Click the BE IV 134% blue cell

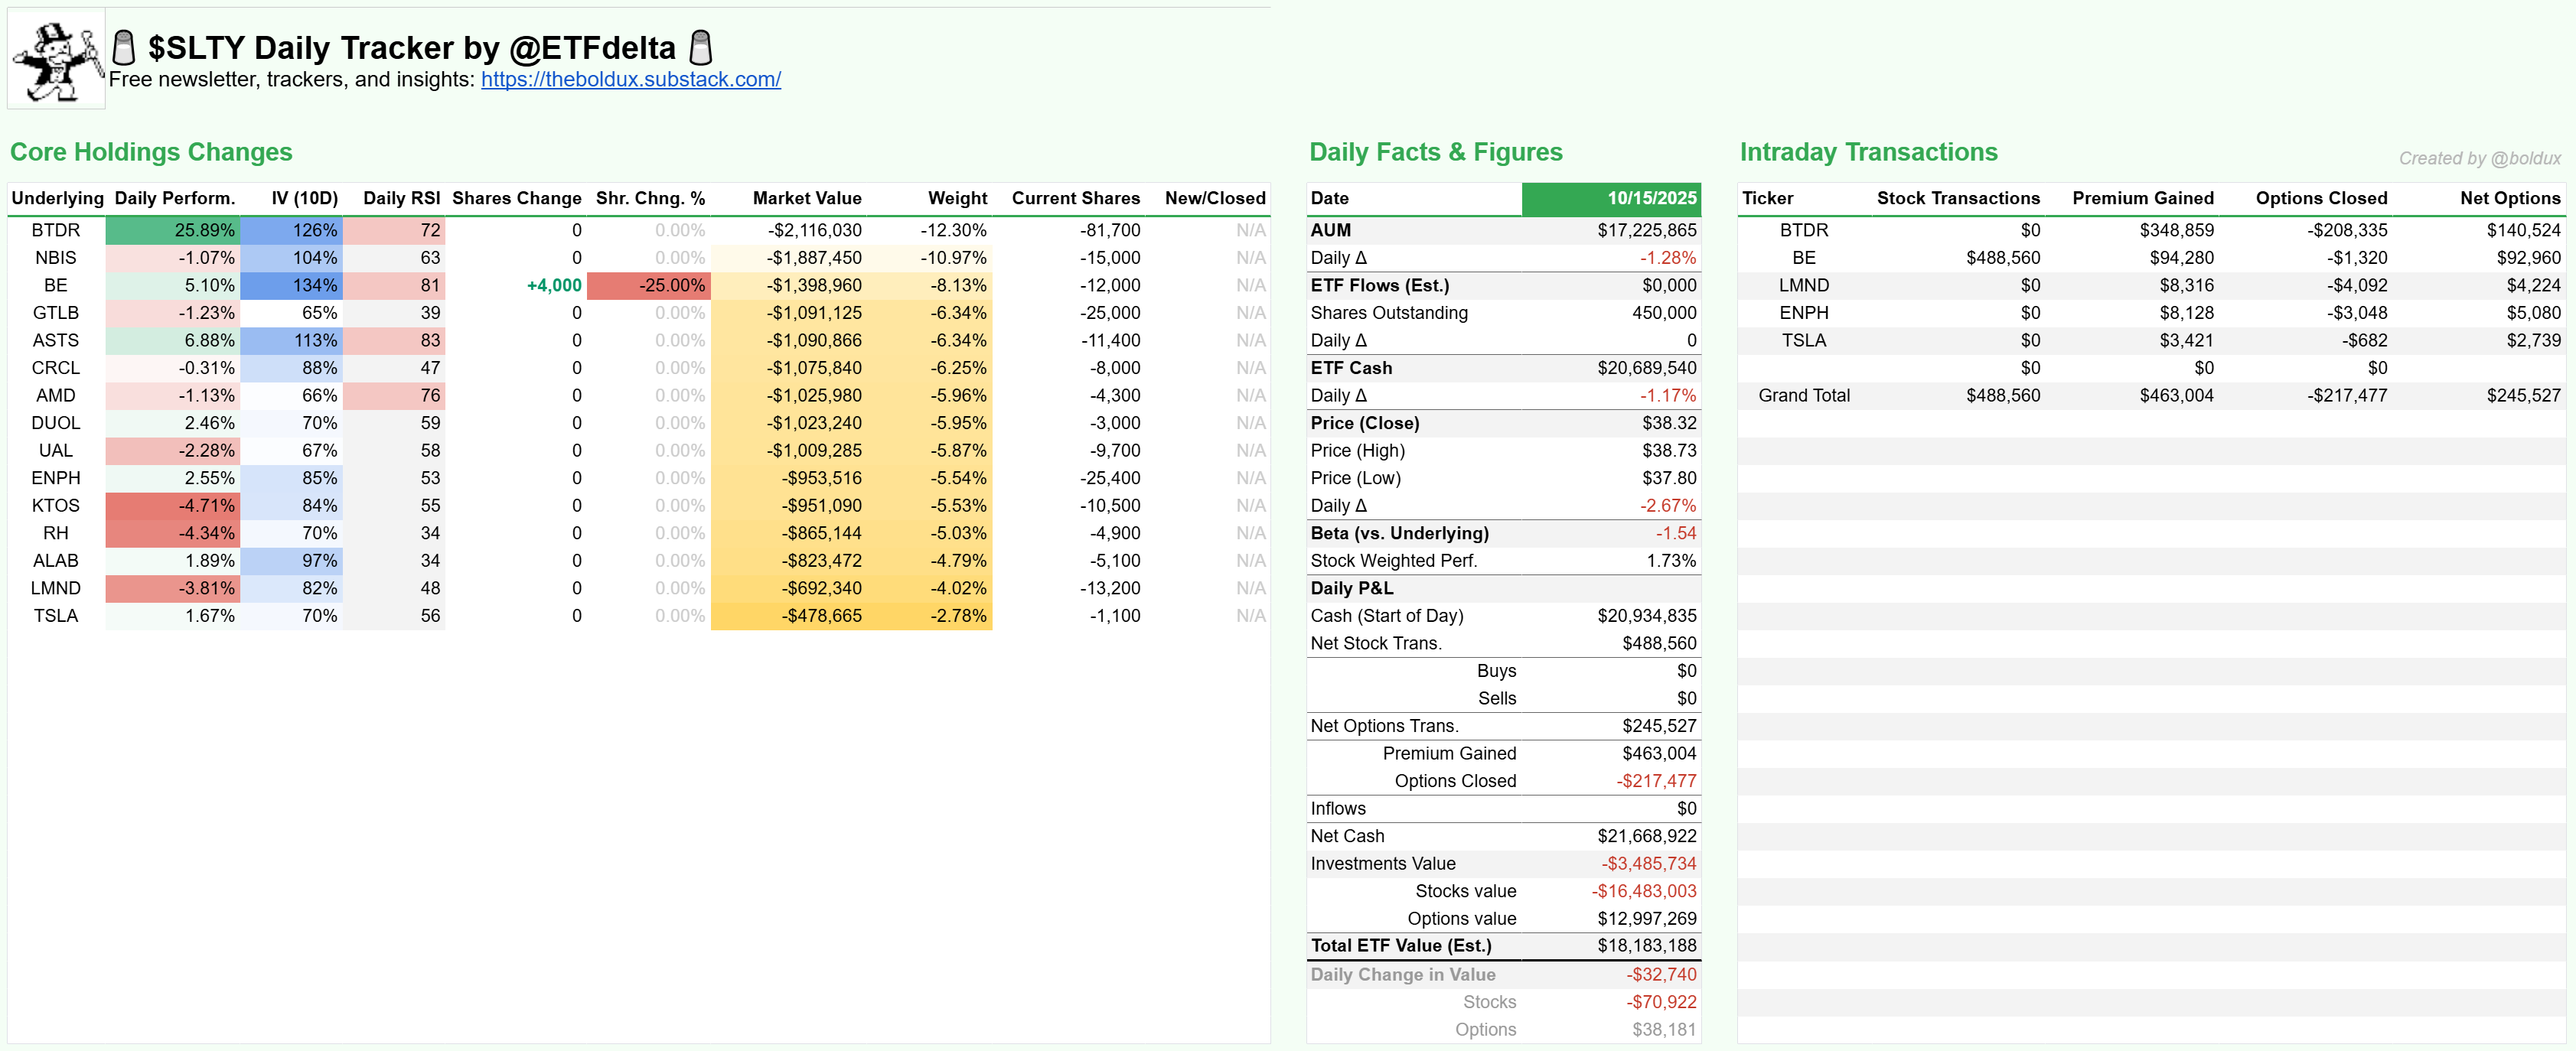click(292, 286)
